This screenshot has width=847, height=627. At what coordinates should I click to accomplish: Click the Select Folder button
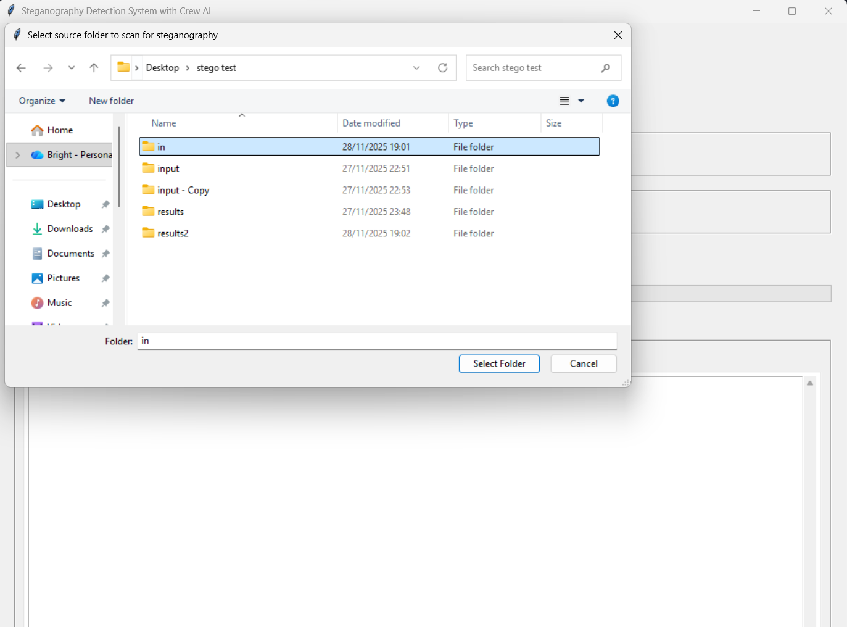tap(499, 363)
